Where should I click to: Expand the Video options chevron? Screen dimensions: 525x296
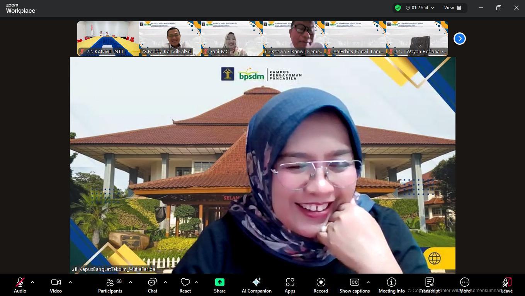[x=70, y=282]
